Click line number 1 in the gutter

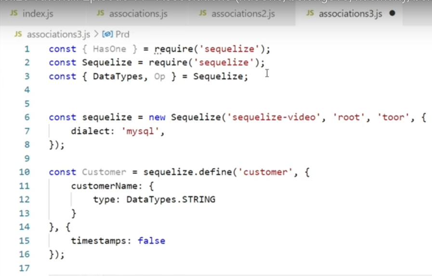pos(27,49)
